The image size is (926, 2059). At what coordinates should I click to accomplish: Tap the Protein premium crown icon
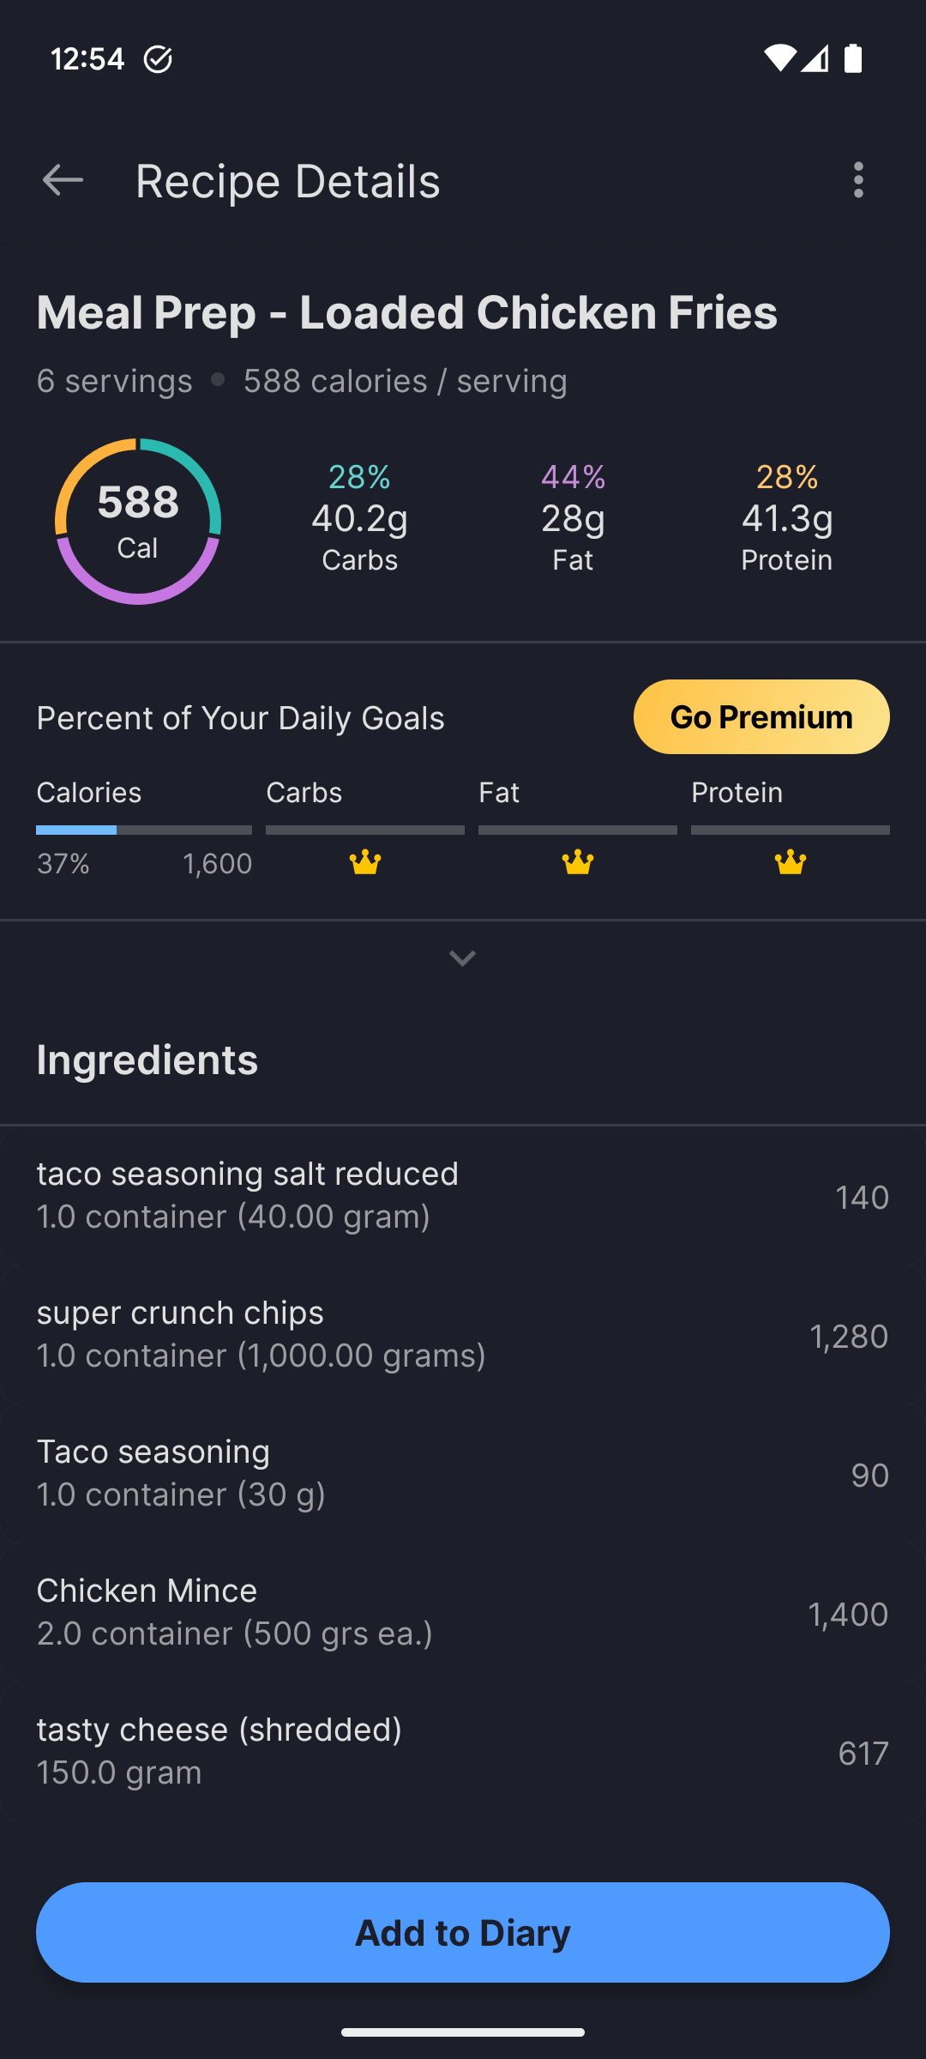pos(791,861)
